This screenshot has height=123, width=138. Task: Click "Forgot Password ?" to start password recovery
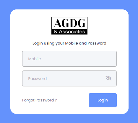(40, 100)
